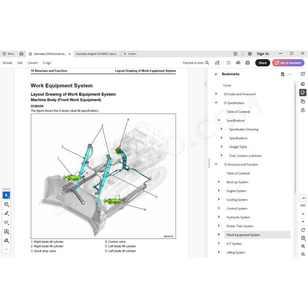Select the arrow selection tool
The width and height of the screenshot is (308, 308).
(6, 195)
